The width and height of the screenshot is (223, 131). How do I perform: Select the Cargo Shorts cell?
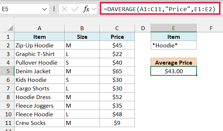(39, 88)
